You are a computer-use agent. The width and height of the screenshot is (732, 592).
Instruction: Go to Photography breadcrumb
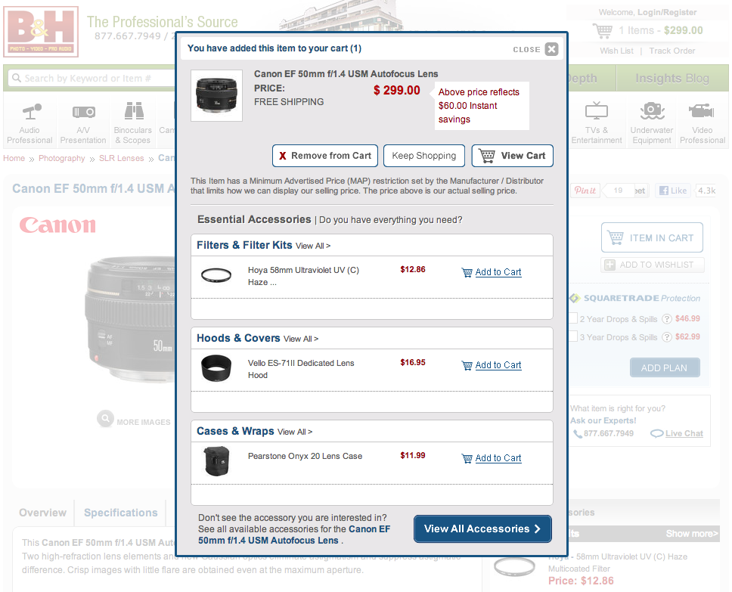point(61,158)
